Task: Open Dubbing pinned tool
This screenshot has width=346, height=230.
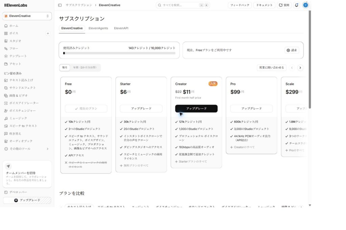Action: point(15,134)
